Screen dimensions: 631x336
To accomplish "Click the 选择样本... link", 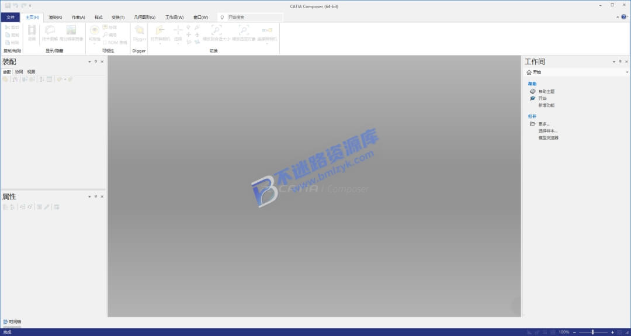I will click(548, 131).
